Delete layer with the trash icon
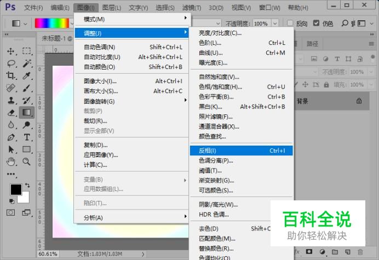The image size is (379, 260). tap(360, 252)
